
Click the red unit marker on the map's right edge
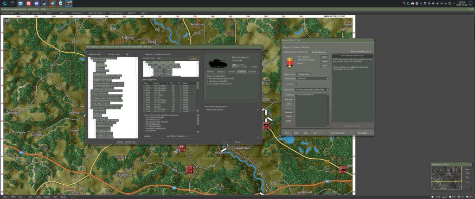342,170
